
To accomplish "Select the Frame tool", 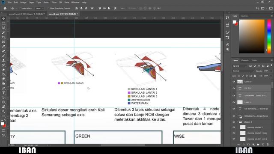I will pyautogui.click(x=3, y=42).
